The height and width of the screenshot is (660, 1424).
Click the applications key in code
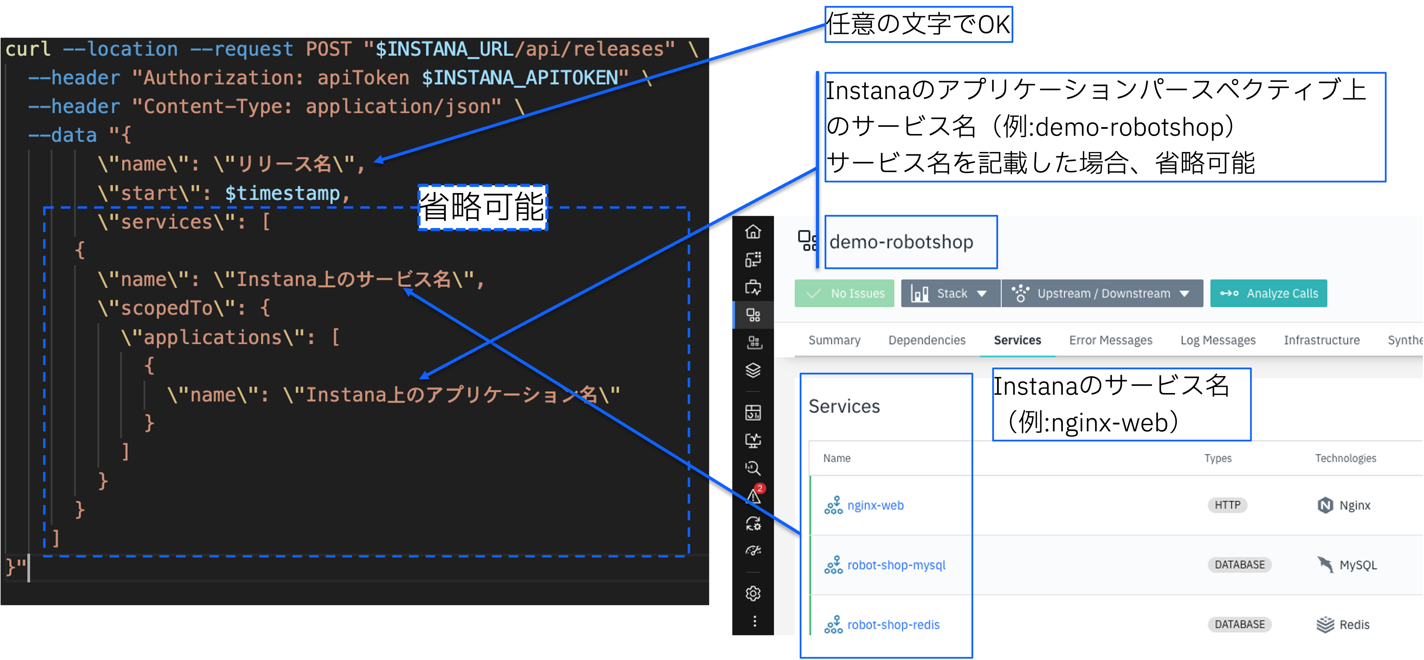coord(213,337)
